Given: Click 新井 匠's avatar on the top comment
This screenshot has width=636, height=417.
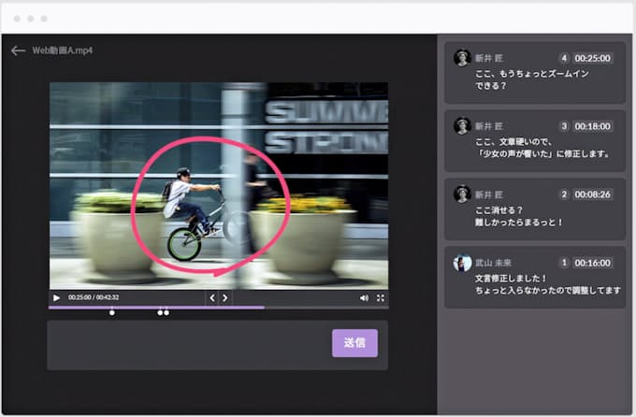Looking at the screenshot, I should click(x=462, y=58).
